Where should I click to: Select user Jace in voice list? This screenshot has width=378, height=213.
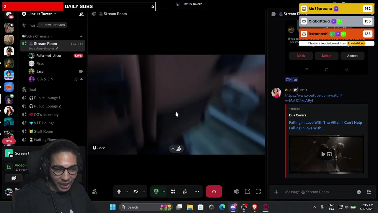(40, 71)
